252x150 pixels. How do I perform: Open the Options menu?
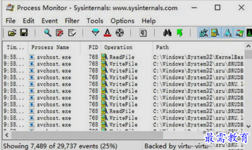[x=122, y=21]
